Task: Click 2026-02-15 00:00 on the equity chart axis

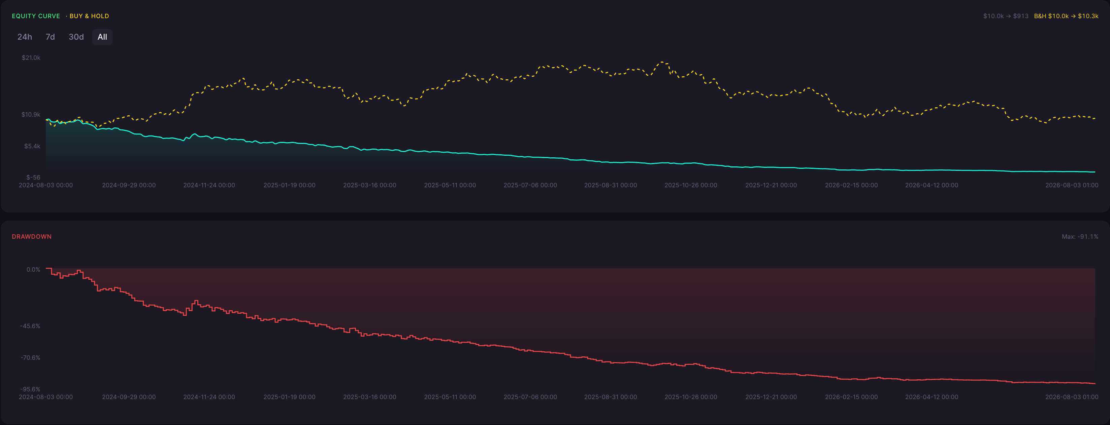Action: coord(851,185)
